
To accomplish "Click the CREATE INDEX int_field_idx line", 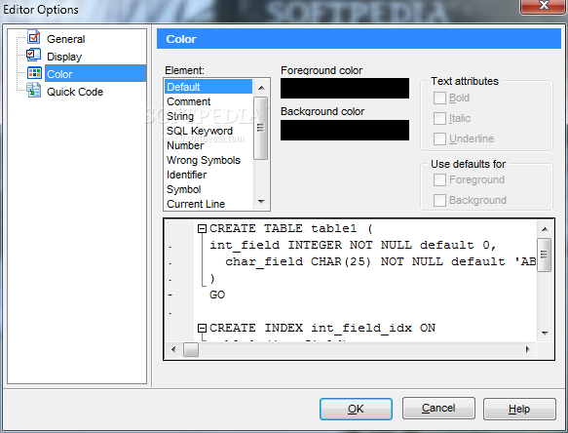I will pos(322,328).
